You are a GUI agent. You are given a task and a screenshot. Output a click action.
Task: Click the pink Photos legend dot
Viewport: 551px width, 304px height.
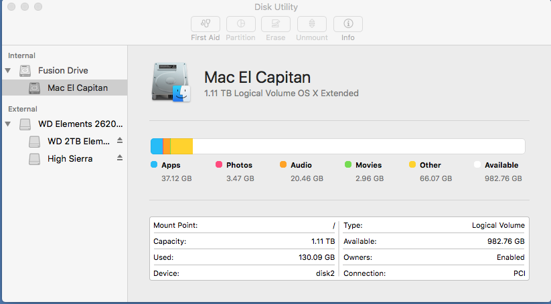218,164
